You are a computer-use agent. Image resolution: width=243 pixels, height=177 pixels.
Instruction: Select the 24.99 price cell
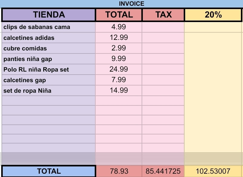click(x=119, y=69)
